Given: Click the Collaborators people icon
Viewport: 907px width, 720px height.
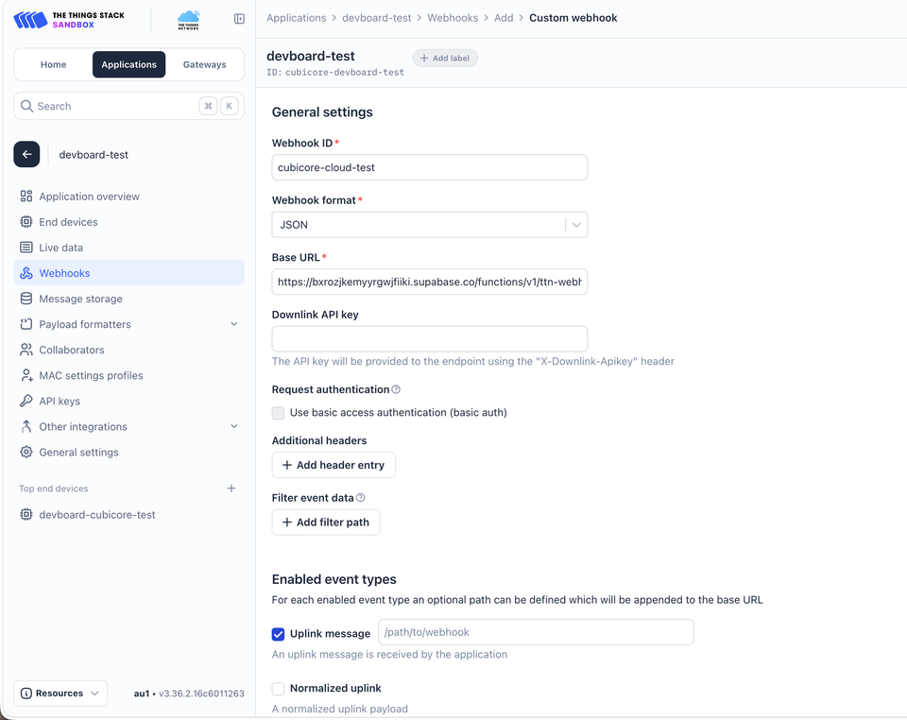Looking at the screenshot, I should [x=26, y=350].
